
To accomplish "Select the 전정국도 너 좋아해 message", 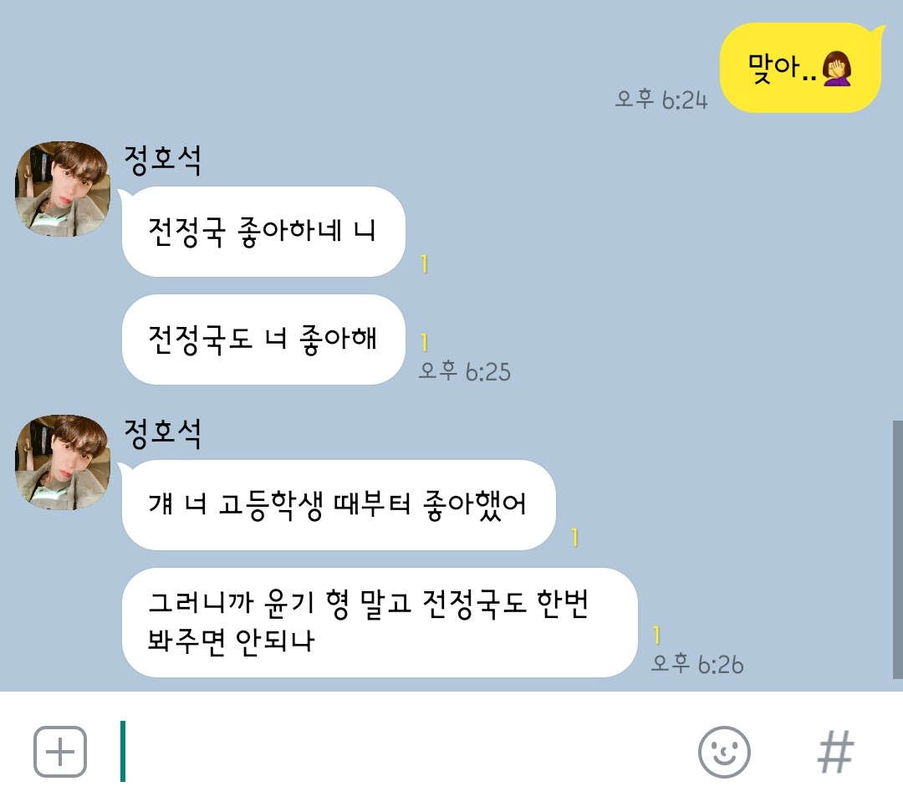I will 263,340.
